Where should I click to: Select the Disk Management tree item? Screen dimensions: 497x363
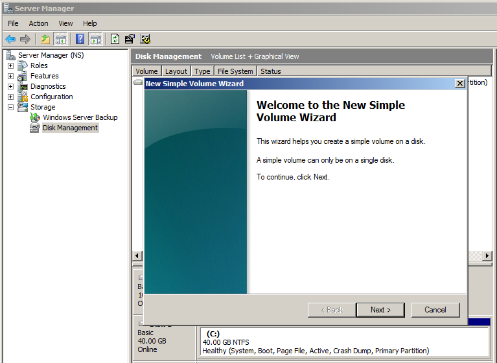pyautogui.click(x=71, y=128)
